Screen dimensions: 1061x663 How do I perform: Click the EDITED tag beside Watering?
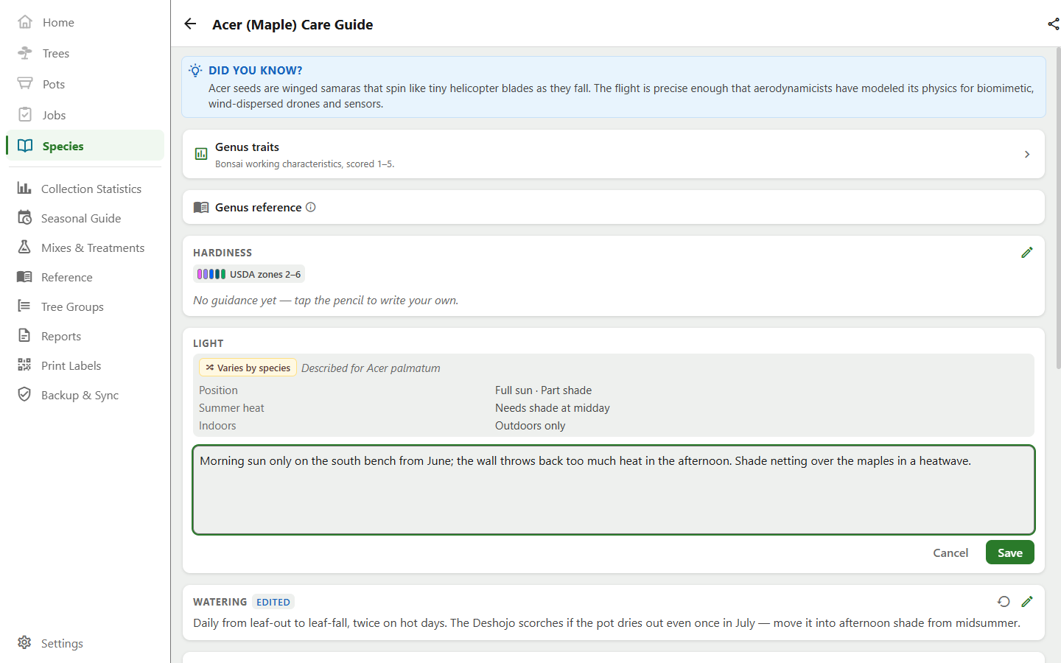273,602
